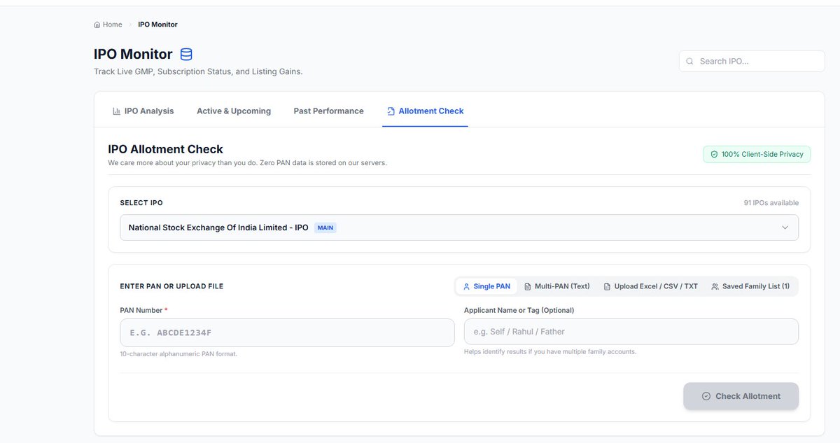
Task: Click the 'IPO Allotment Check' heading
Action: (x=166, y=149)
